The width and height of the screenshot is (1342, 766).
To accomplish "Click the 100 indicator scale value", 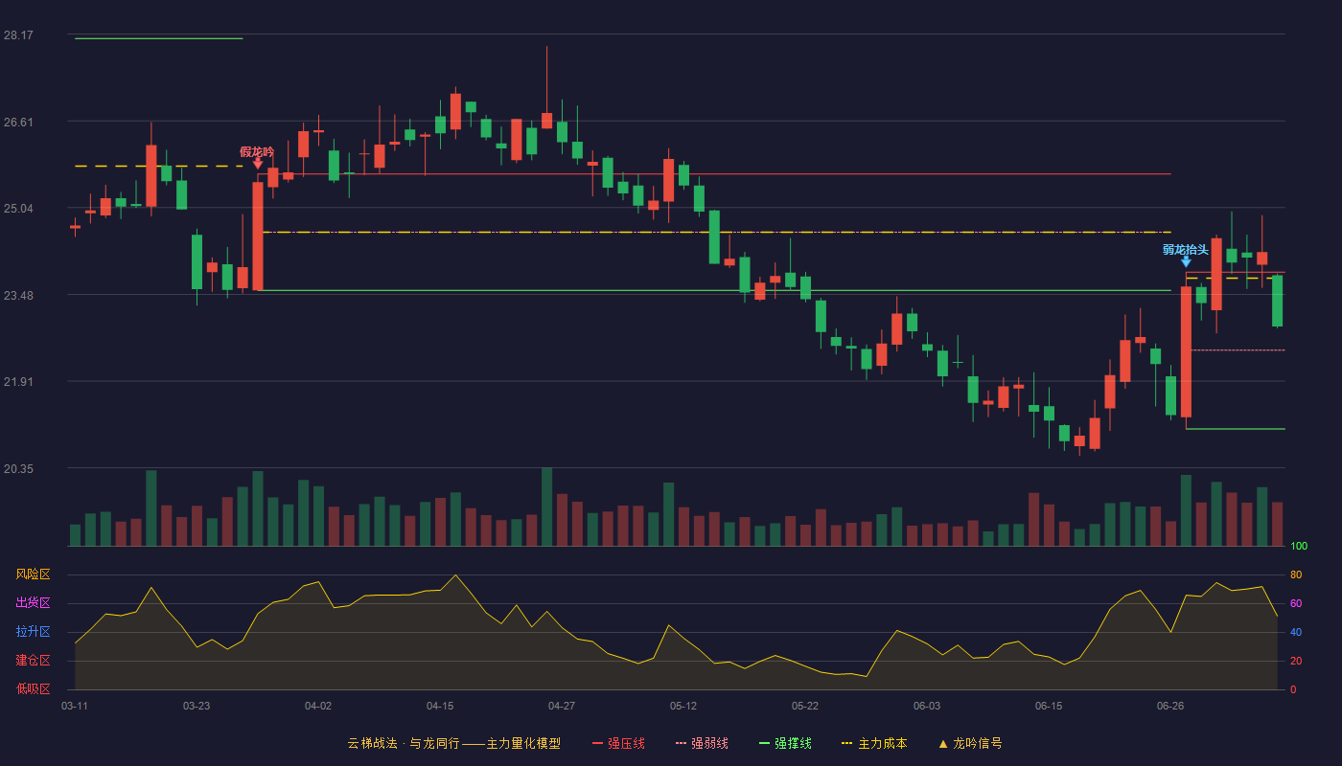I will [1299, 546].
